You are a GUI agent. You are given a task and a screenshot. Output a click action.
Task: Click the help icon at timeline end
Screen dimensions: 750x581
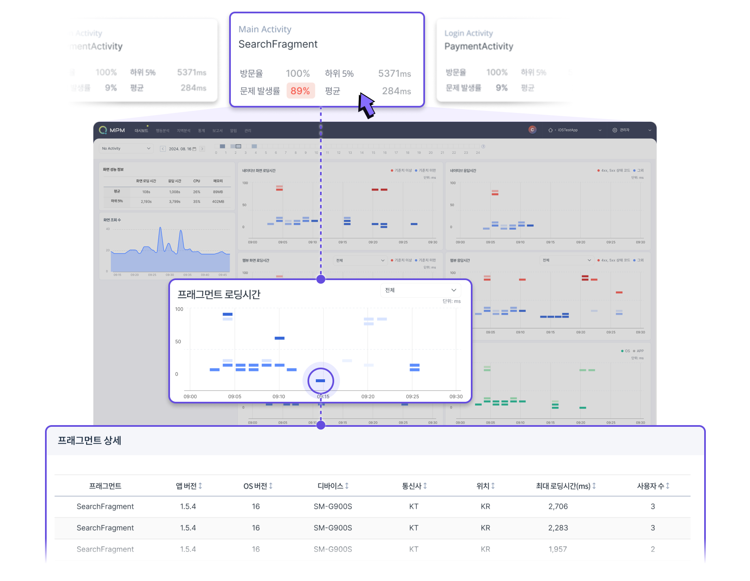pyautogui.click(x=483, y=146)
